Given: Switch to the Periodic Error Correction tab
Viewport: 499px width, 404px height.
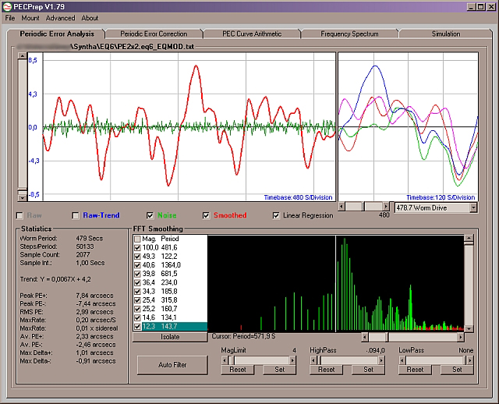Looking at the screenshot, I should point(154,34).
